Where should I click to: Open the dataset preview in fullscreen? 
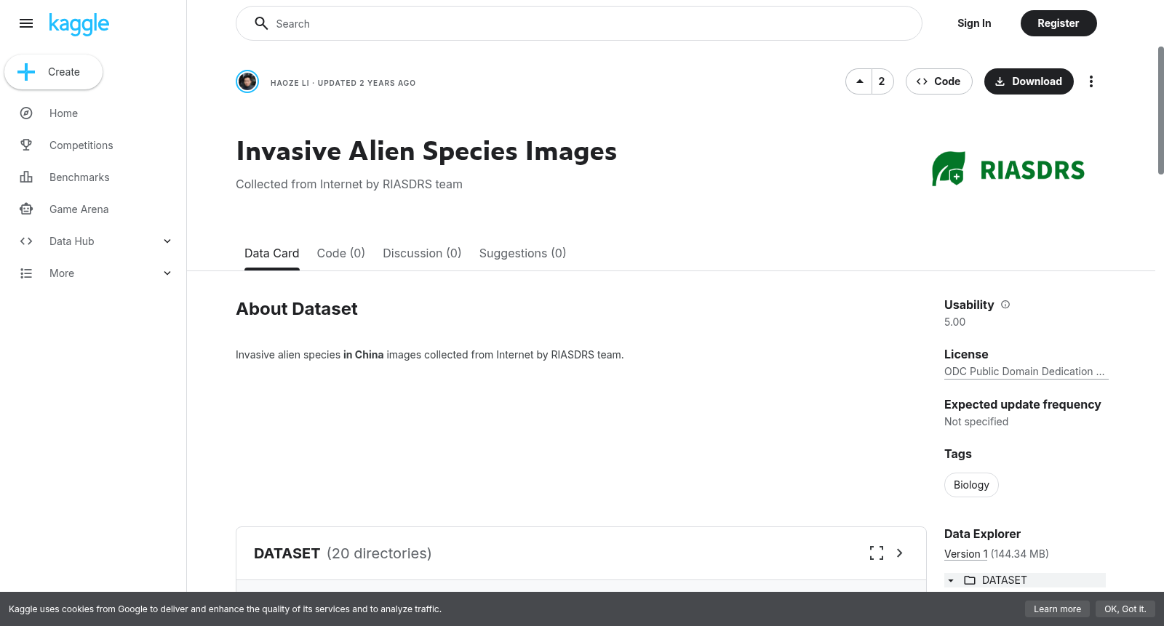pos(877,553)
